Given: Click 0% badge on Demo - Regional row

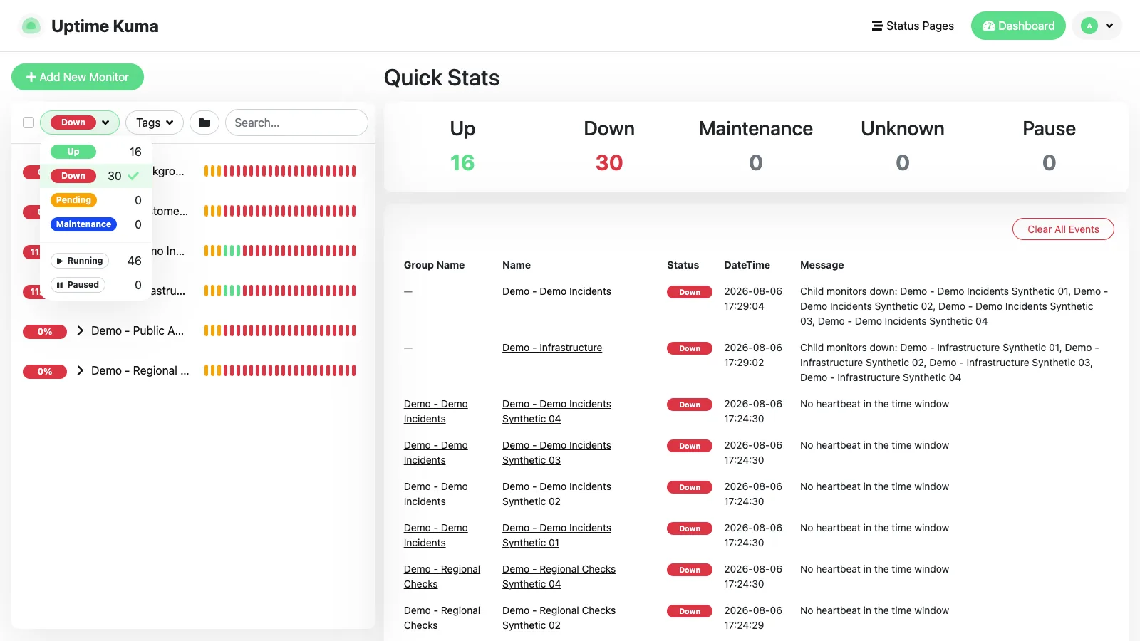Looking at the screenshot, I should (45, 371).
